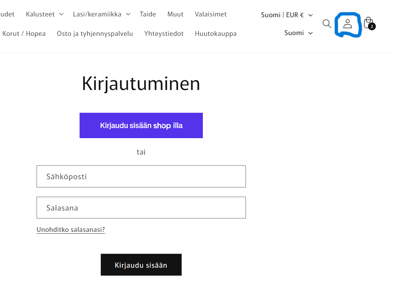
Task: Focus the Salasana password field
Action: click(141, 208)
